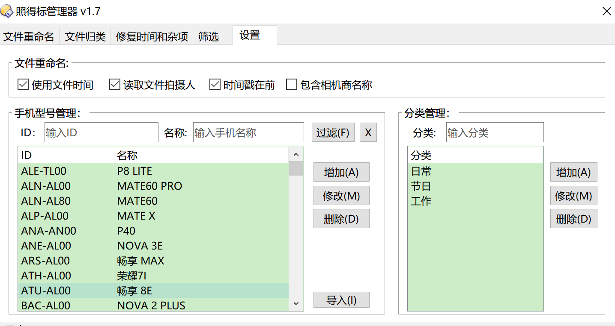Screen dimensions: 615x326
Task: Open the 筛选 tab
Action: (x=209, y=37)
